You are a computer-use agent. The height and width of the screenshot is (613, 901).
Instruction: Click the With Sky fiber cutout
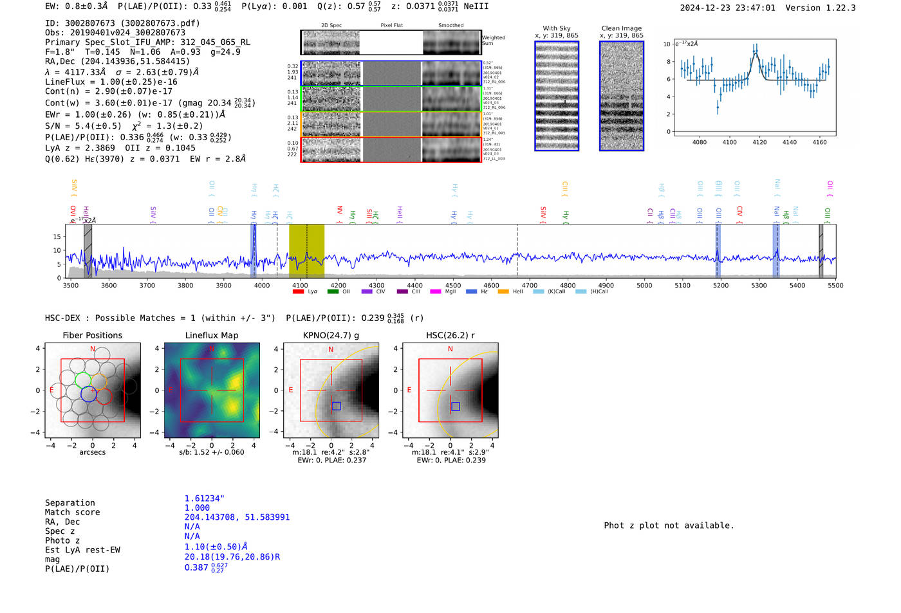pos(557,96)
